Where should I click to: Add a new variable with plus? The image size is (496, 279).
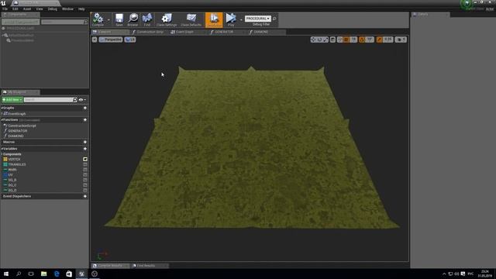point(85,149)
